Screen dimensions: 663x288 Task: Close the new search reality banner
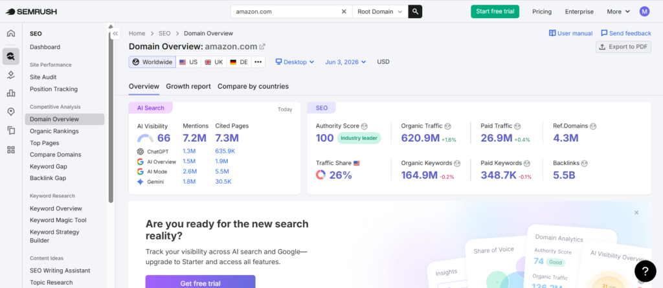636,213
